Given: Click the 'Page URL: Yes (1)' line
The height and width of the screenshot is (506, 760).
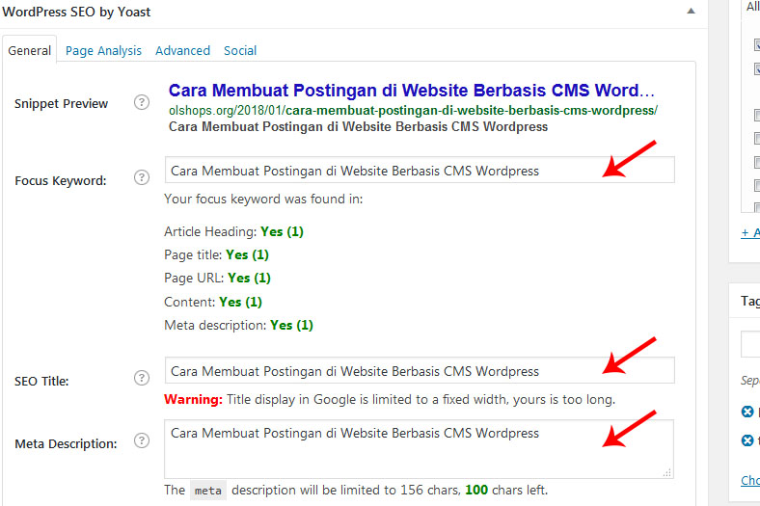Looking at the screenshot, I should pyautogui.click(x=217, y=278).
